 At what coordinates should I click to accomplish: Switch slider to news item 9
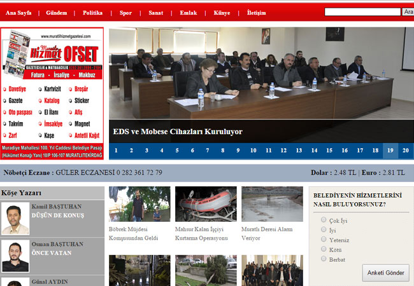(x=238, y=151)
